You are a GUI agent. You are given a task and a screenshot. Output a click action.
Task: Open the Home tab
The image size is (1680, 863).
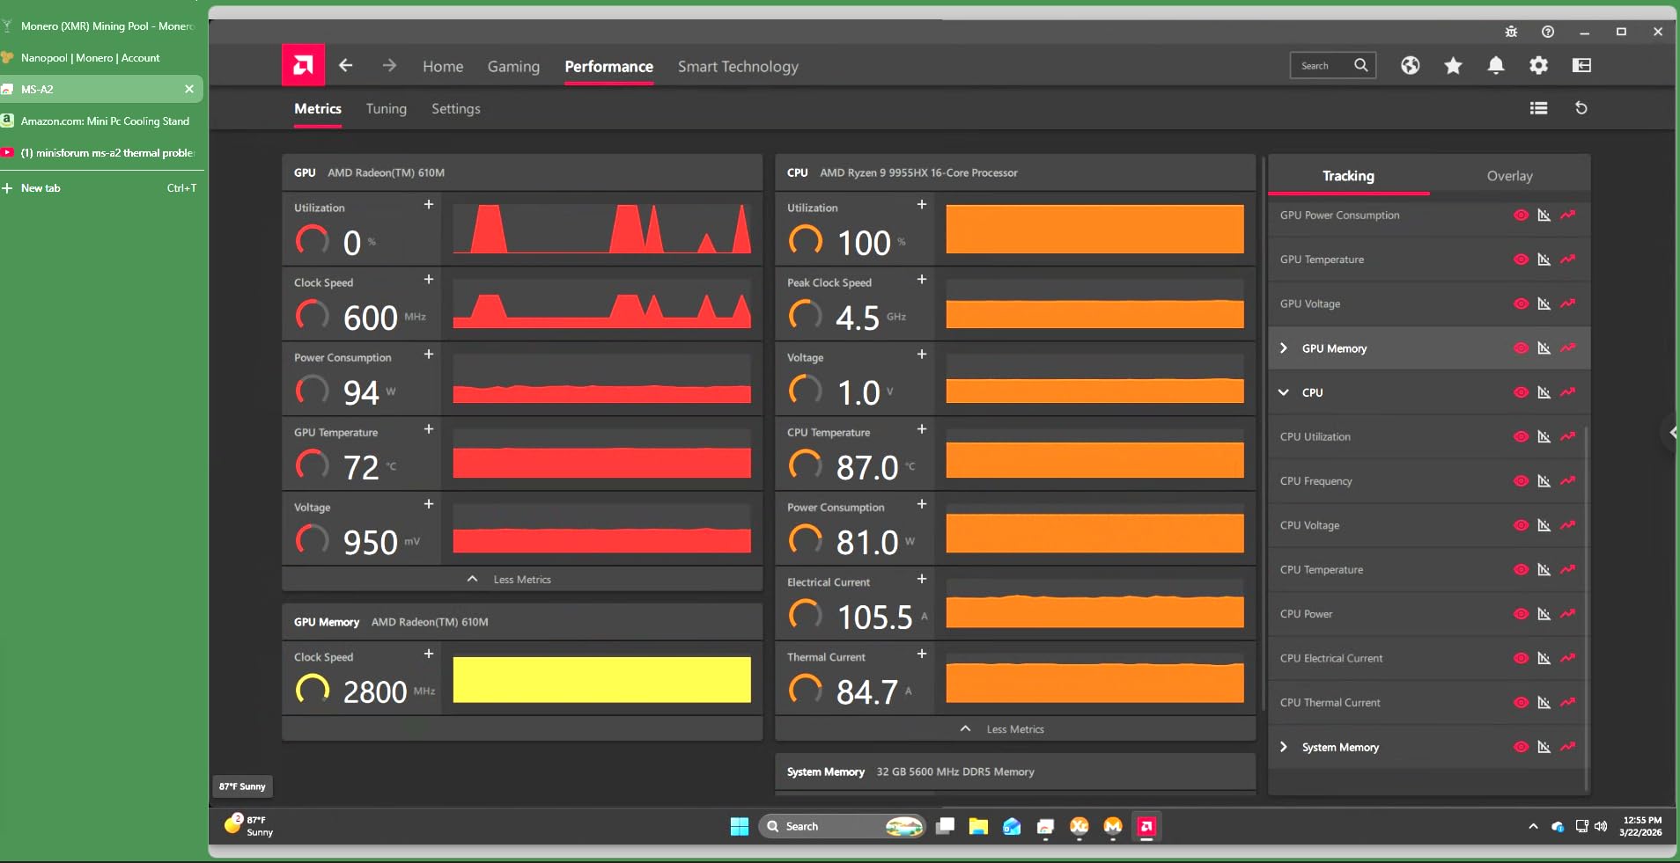443,66
